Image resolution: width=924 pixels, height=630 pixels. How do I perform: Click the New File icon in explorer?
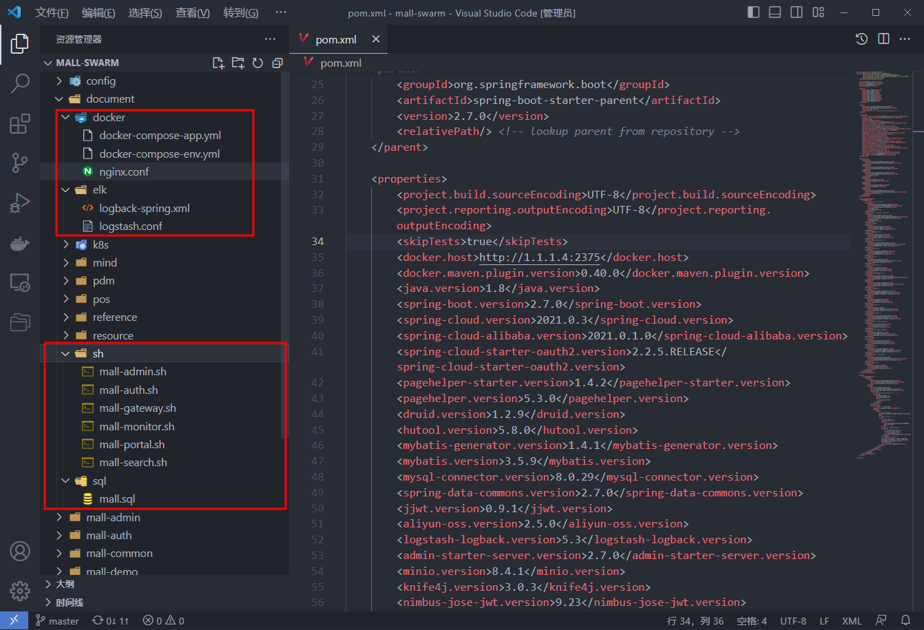(218, 63)
